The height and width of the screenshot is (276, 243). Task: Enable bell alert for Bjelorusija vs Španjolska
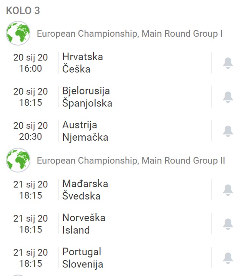[x=228, y=97]
